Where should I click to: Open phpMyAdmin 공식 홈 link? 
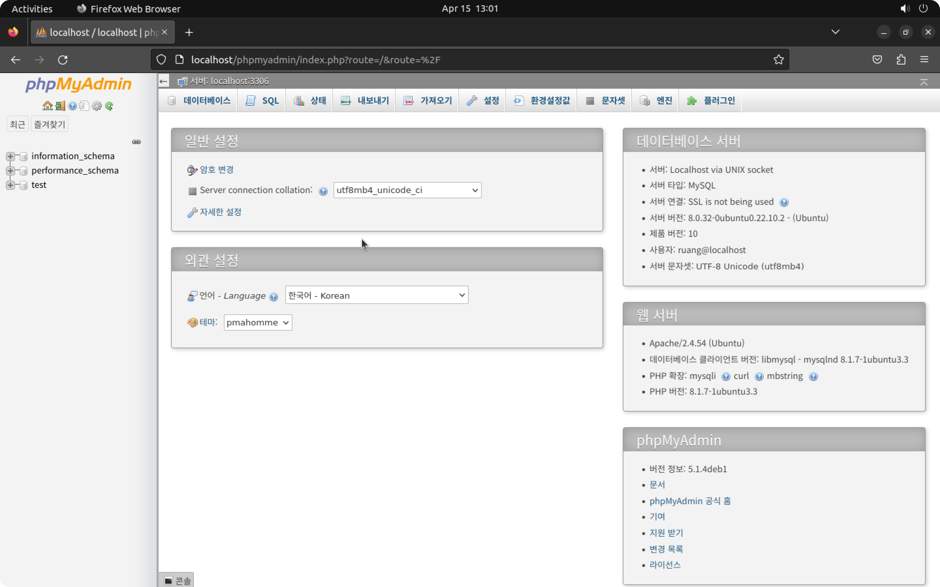[x=690, y=501]
